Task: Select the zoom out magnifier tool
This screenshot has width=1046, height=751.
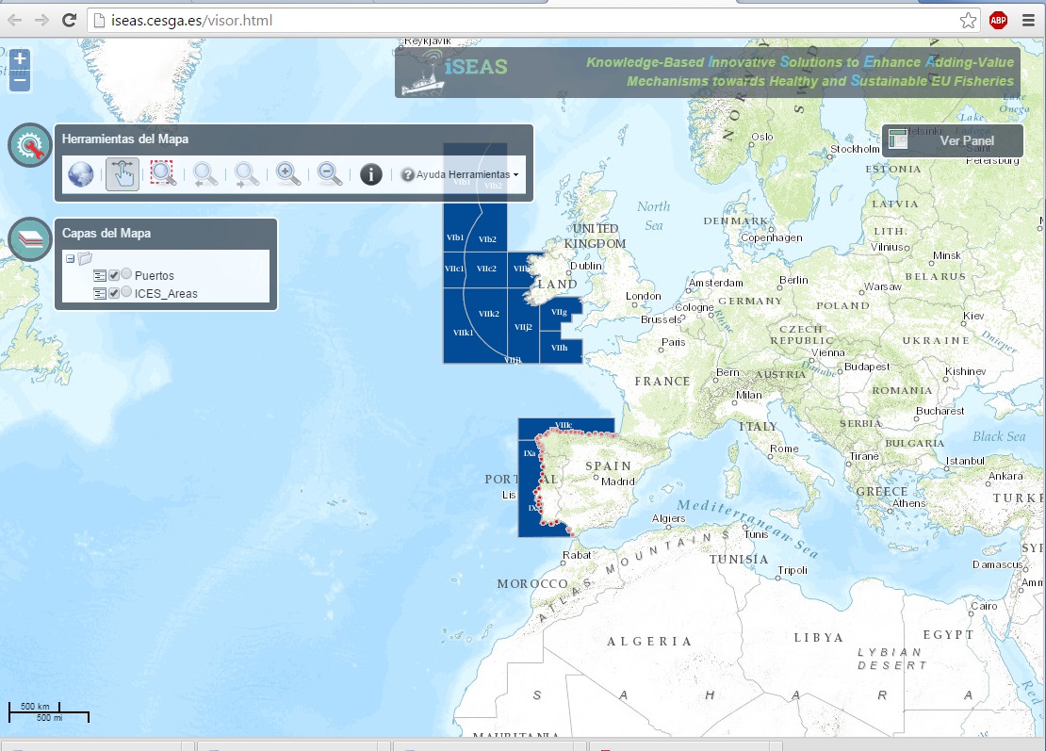Action: coord(330,174)
